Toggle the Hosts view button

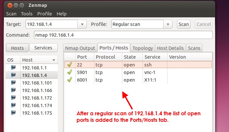17,48
